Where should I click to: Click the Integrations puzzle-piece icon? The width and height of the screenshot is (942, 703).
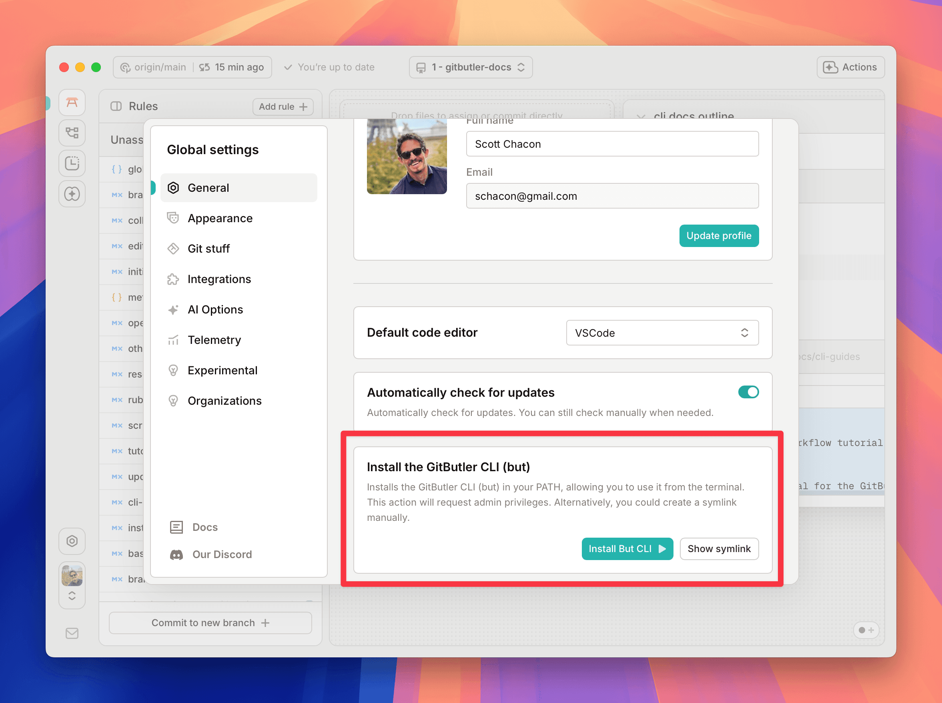tap(173, 279)
